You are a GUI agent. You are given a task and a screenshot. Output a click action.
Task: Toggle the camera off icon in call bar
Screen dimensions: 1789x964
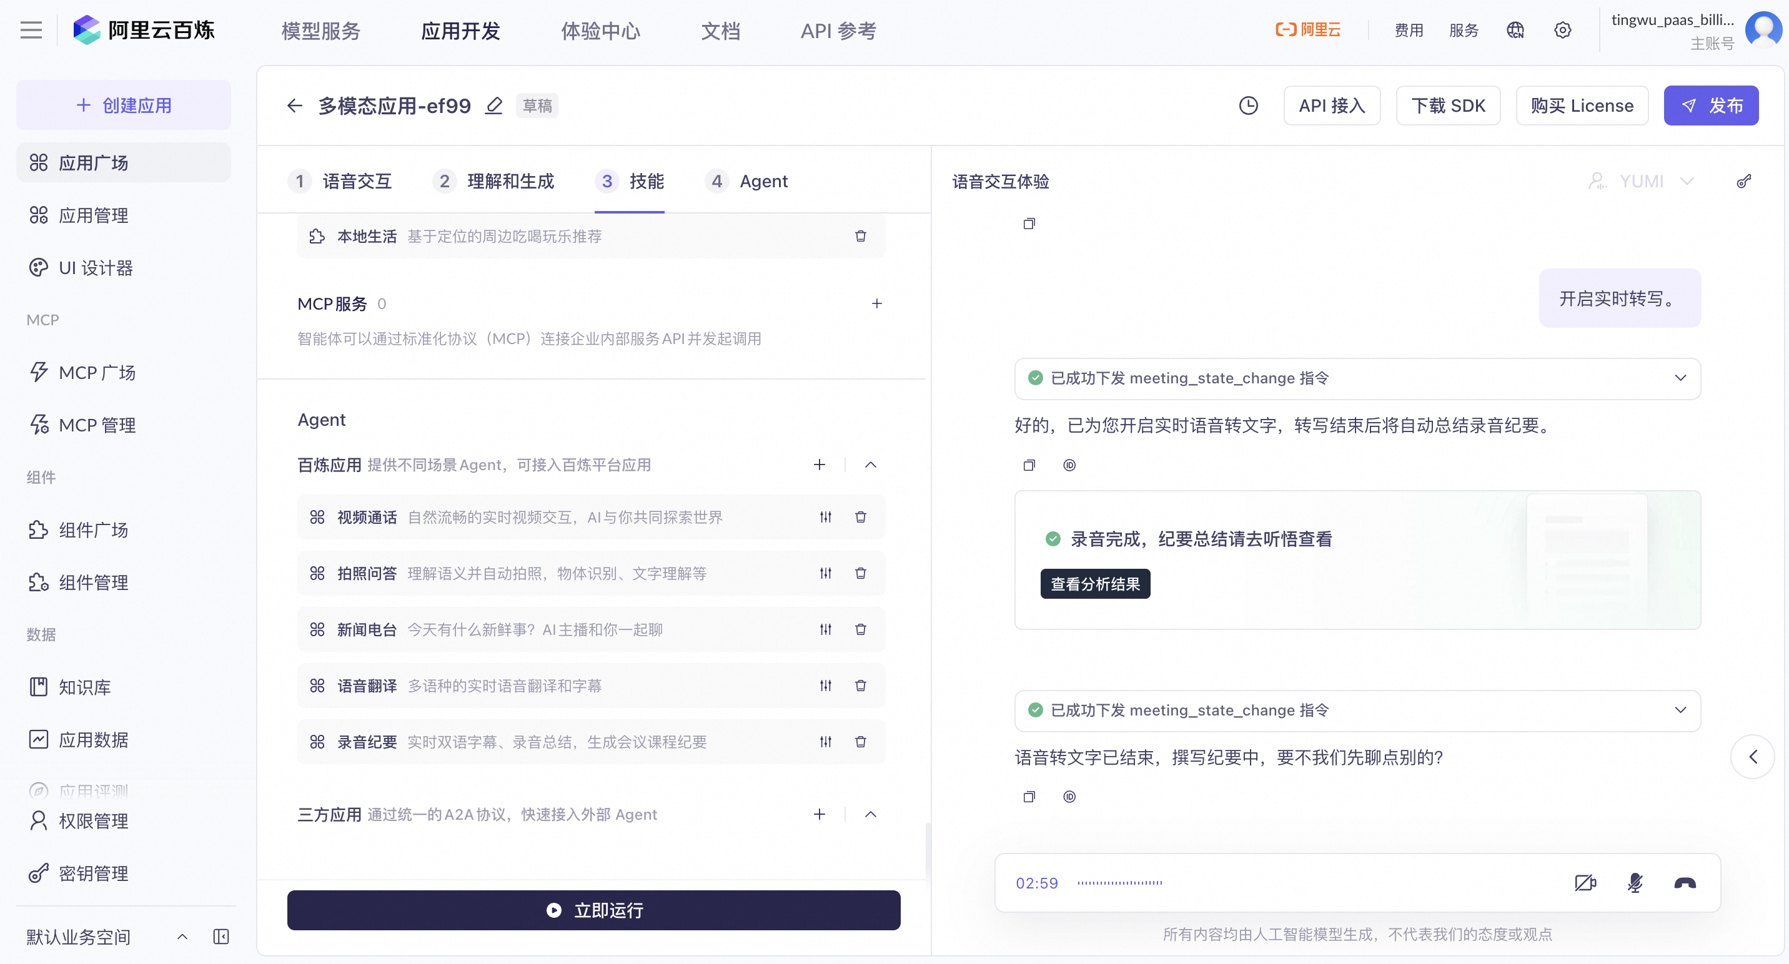[x=1585, y=883]
